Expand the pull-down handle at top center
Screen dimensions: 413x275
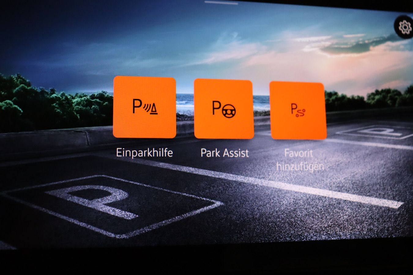click(221, 3)
